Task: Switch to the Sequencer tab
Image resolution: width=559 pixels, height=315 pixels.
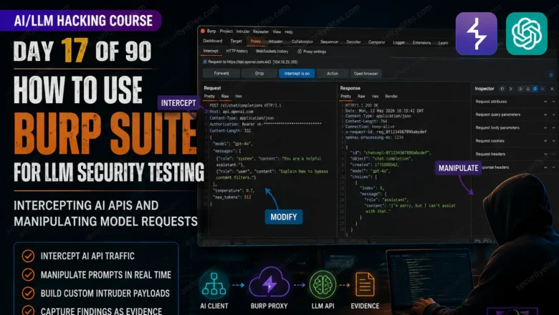Action: 329,42
